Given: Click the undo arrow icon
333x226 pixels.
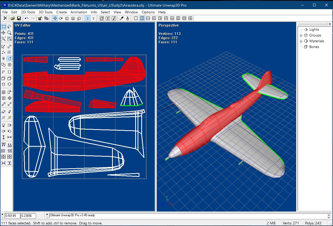Looking at the screenshot, I should point(27,18).
